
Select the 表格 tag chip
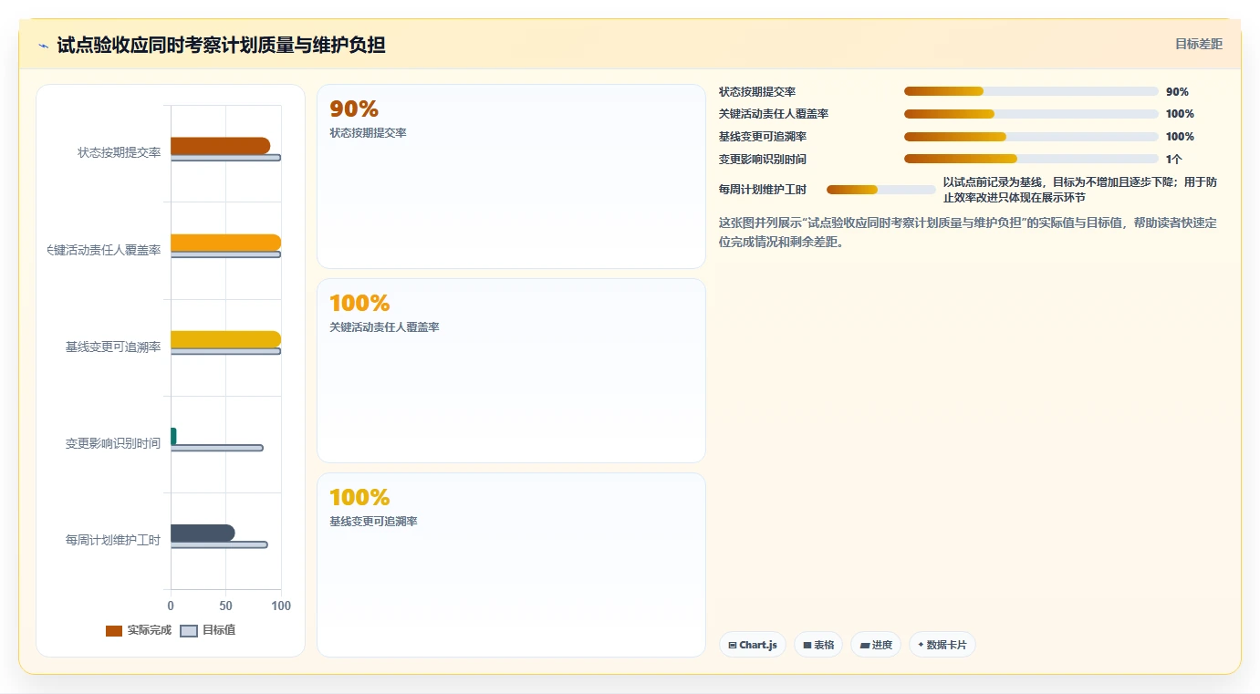point(818,645)
